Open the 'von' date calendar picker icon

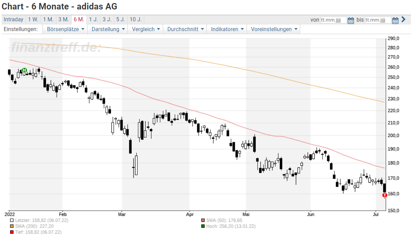click(351, 20)
